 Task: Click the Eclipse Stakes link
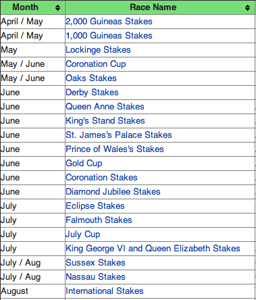click(95, 206)
